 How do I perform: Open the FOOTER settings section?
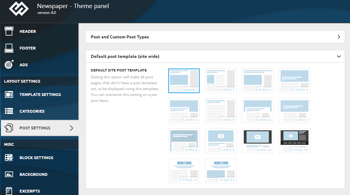coord(40,48)
